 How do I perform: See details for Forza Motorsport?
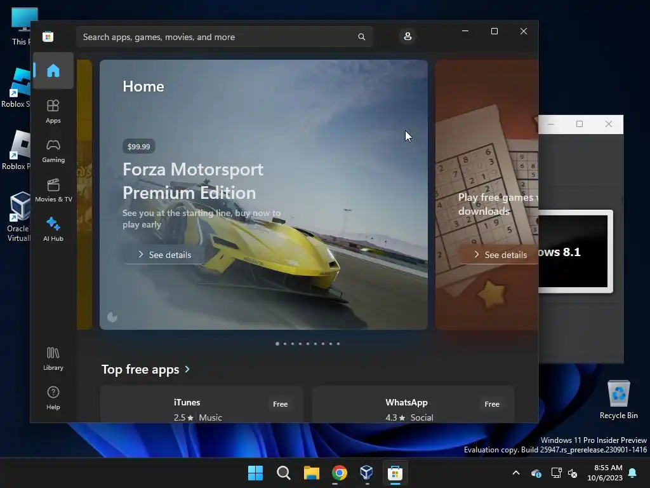[x=164, y=255]
